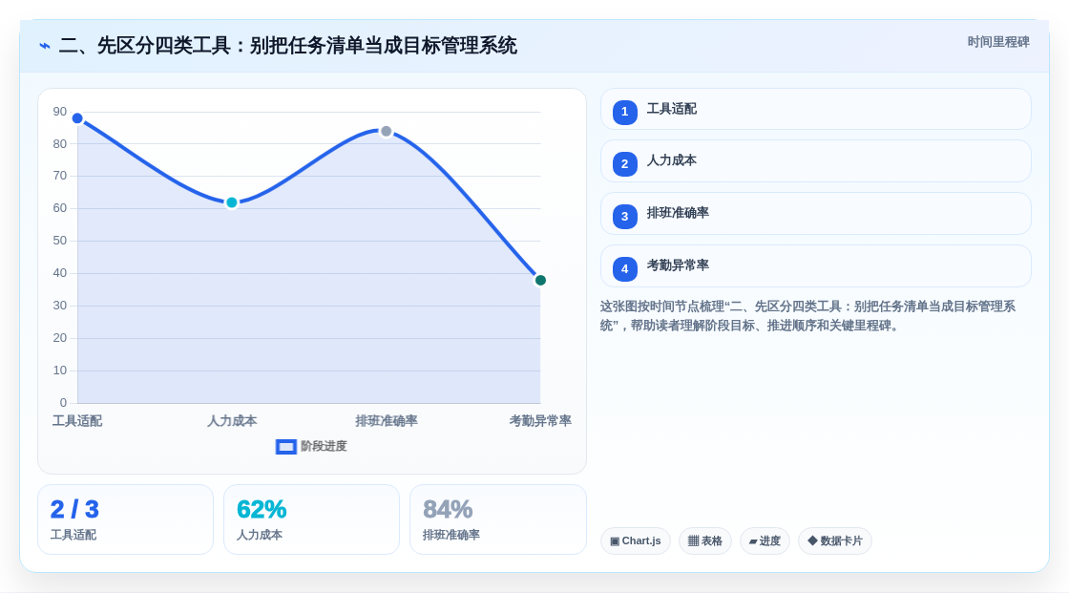Viewport: 1069px width, 593px height.
Task: Click the 排班准确率 x-axis label
Action: (387, 421)
